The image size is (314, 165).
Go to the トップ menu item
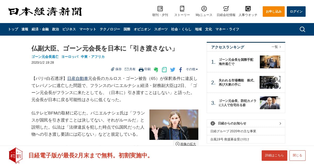pyautogui.click(x=13, y=29)
